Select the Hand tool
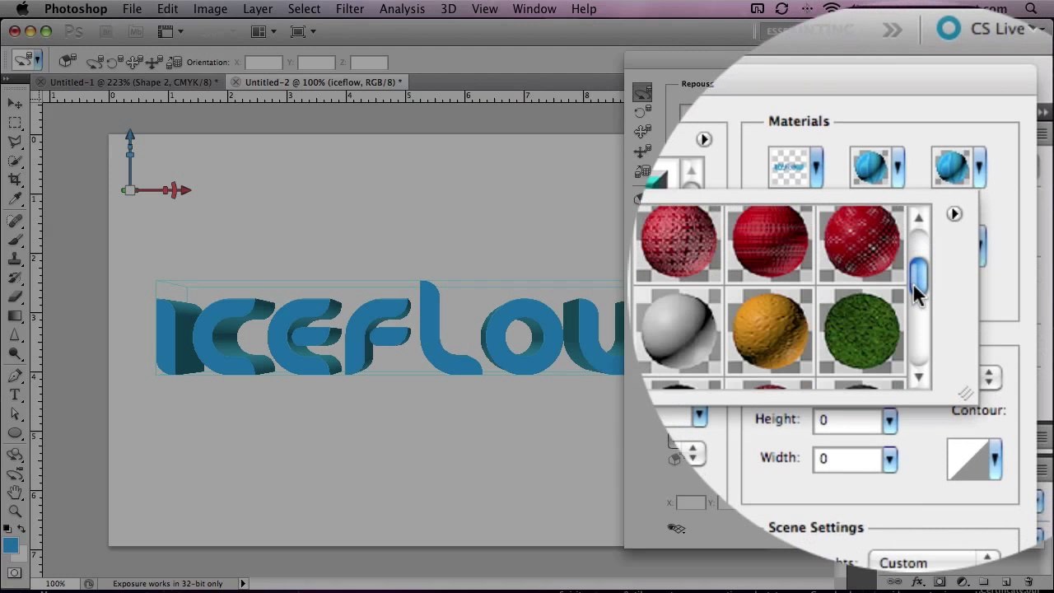Viewport: 1054px width, 593px height. [15, 493]
